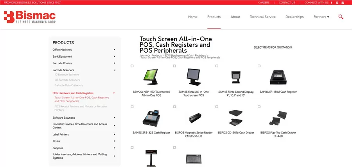Expand the Office Machines arrow
This screenshot has width=352, height=167.
click(x=114, y=49)
